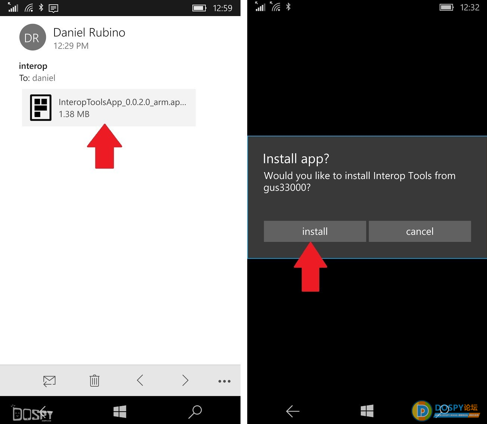
Task: Tap the Windows Start button on right phone
Action: coord(367,411)
